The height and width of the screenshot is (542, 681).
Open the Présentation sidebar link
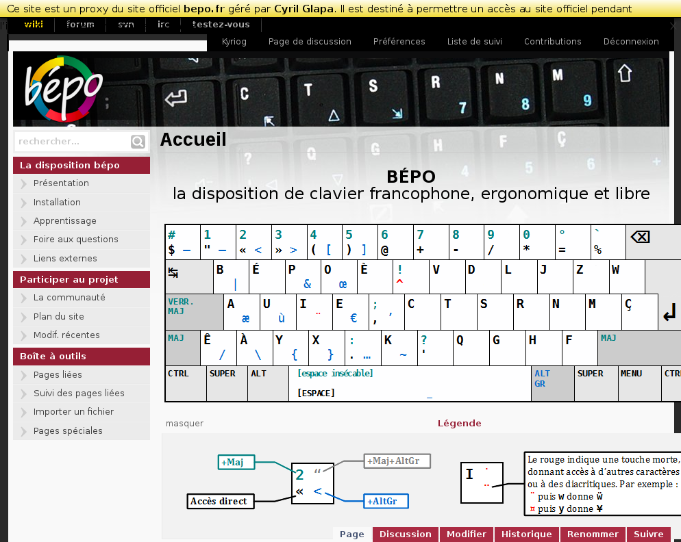click(61, 183)
